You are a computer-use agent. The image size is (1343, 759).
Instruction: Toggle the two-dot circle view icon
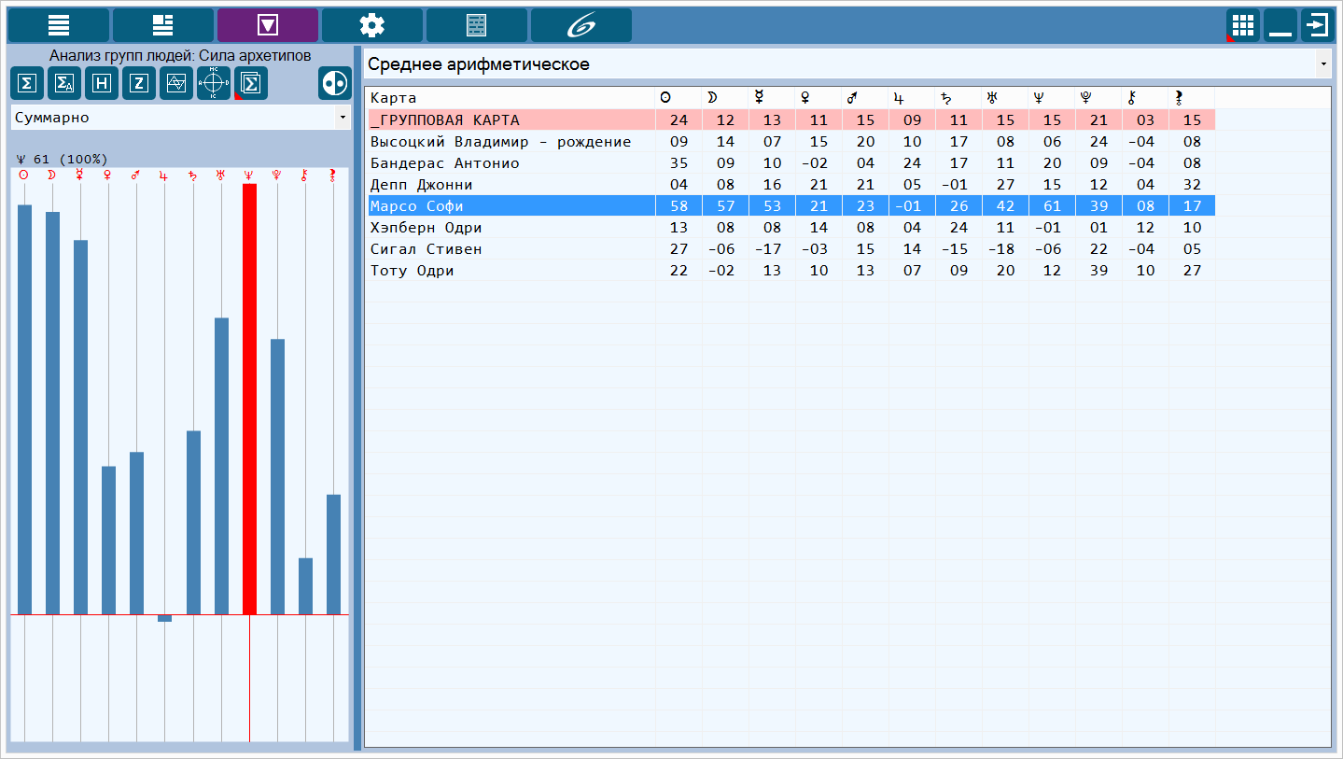335,83
